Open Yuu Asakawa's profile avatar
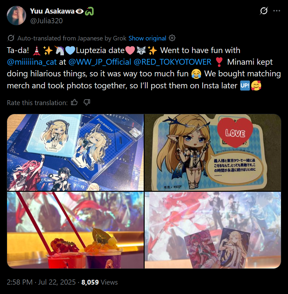Viewport: 288px width, 294px height. 16,16
